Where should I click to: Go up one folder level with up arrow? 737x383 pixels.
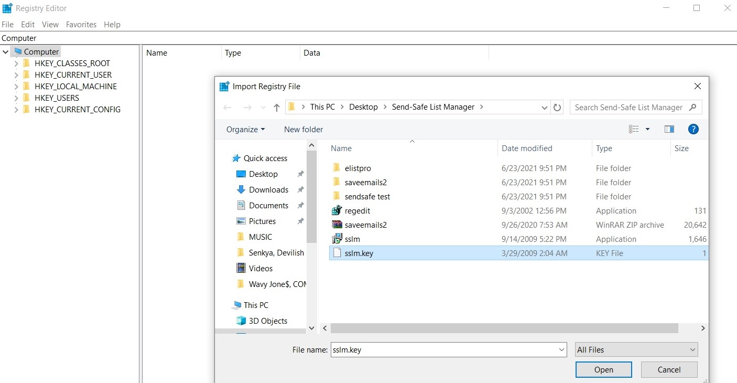277,108
